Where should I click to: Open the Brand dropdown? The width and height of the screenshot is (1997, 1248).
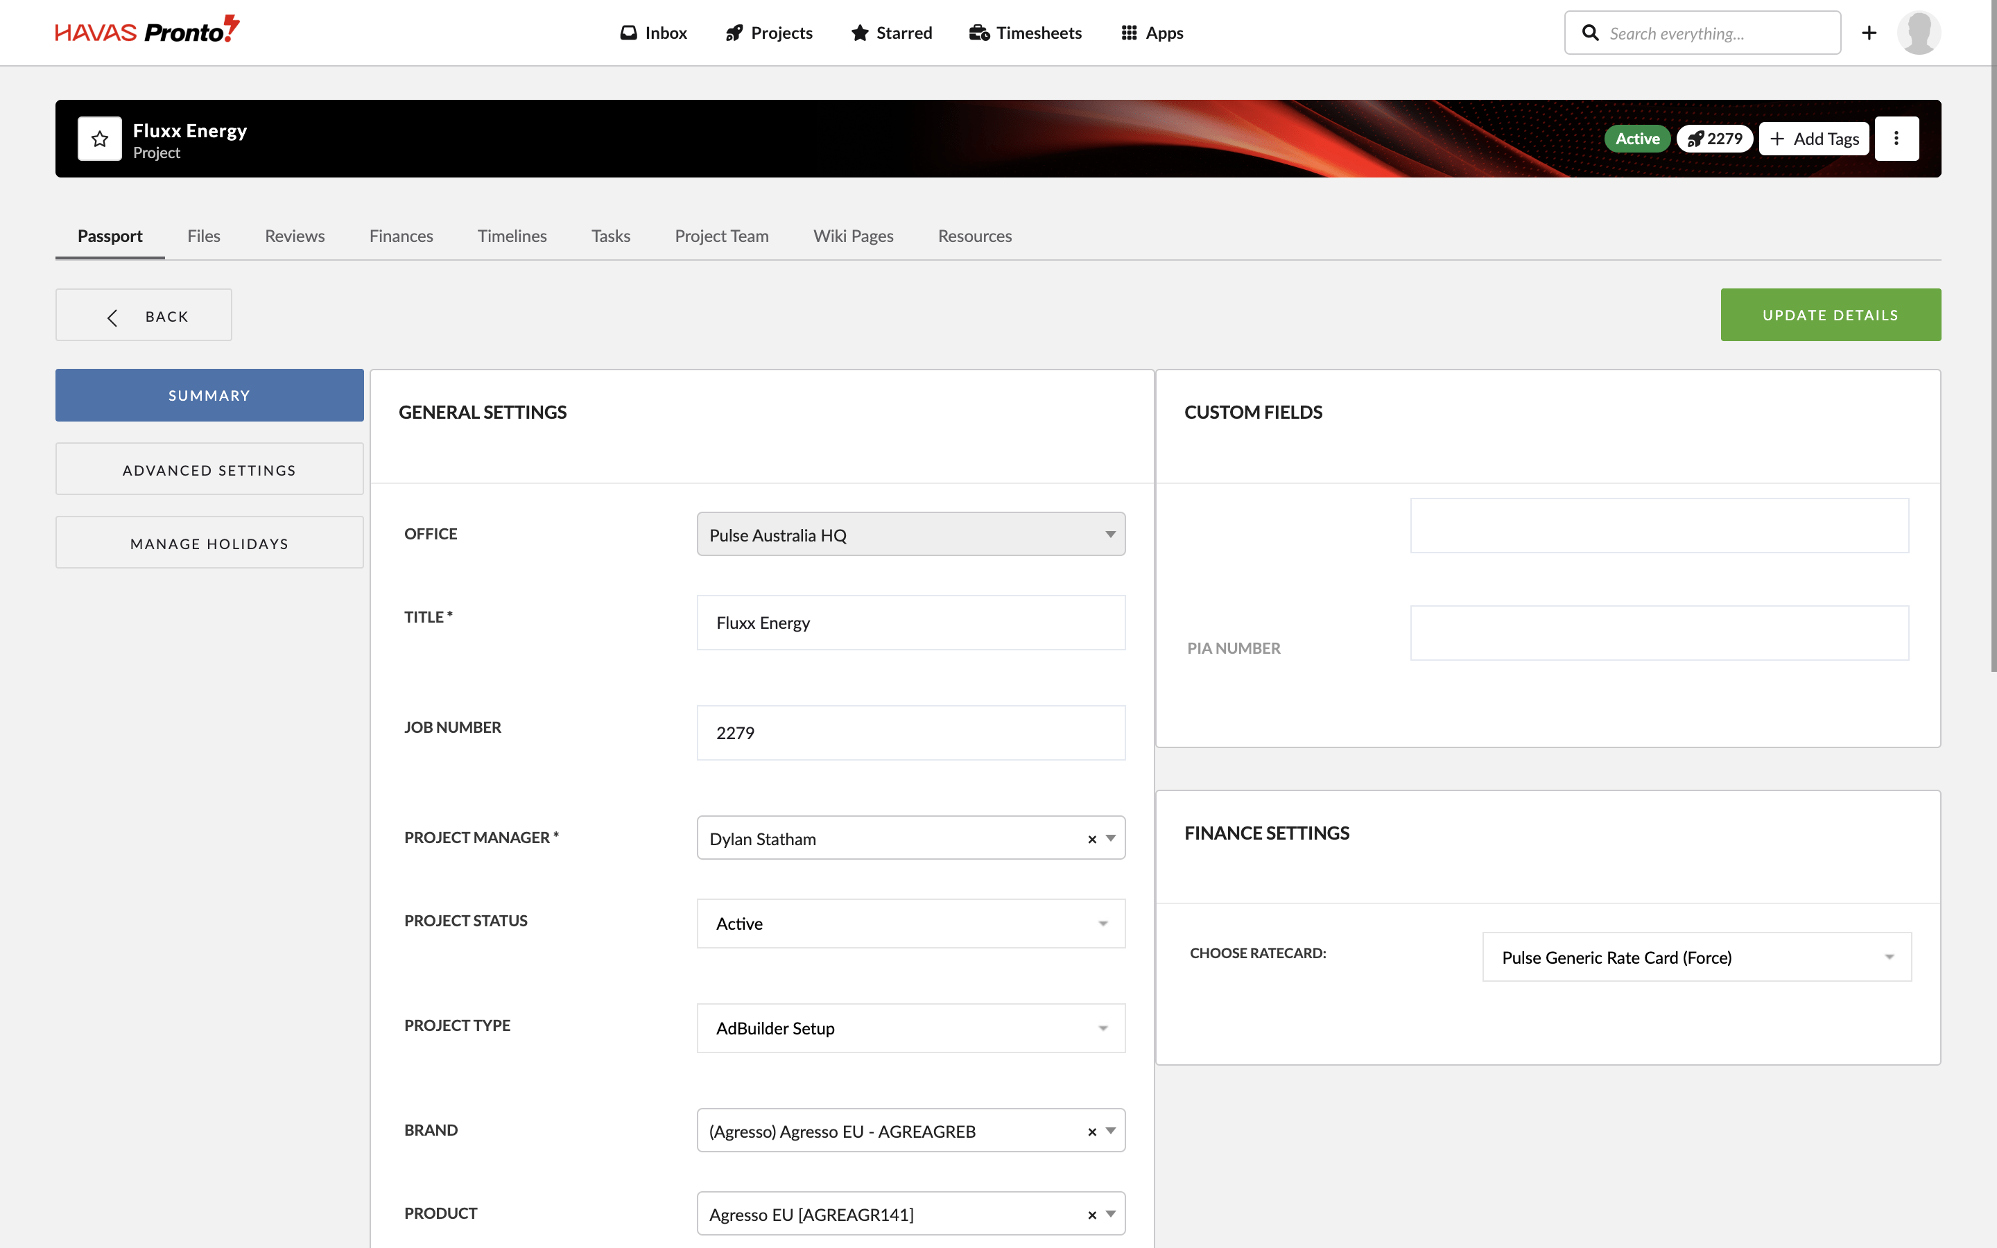[911, 1131]
